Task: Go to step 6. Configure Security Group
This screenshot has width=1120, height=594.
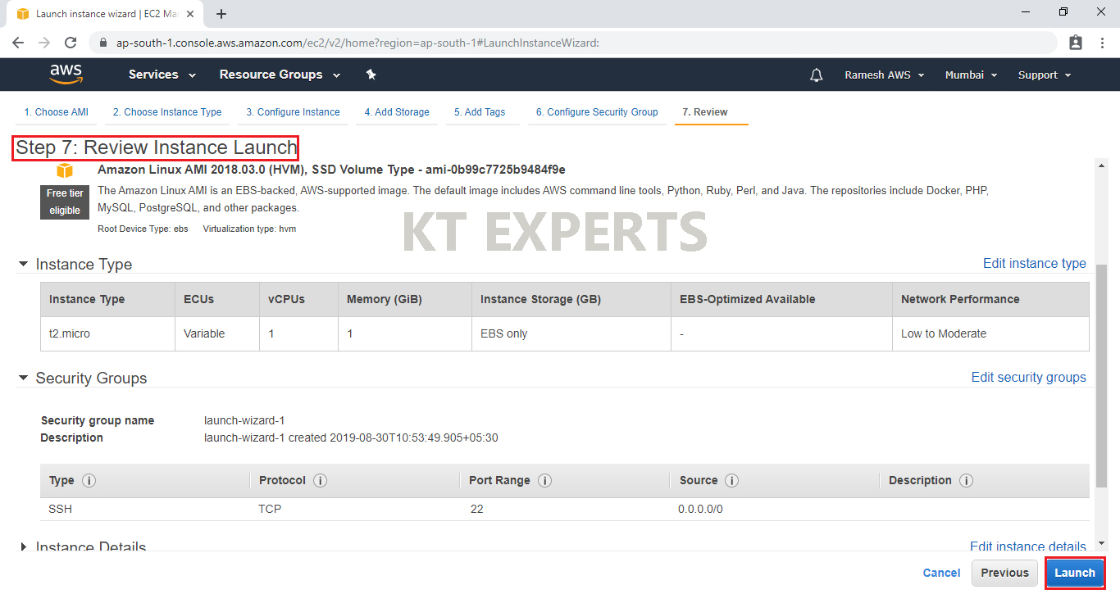Action: click(597, 112)
